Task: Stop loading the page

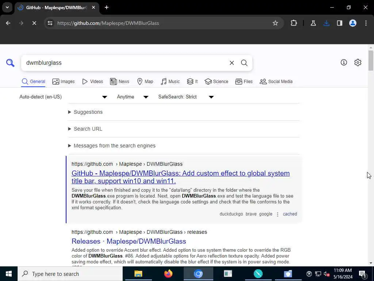Action: (34, 23)
